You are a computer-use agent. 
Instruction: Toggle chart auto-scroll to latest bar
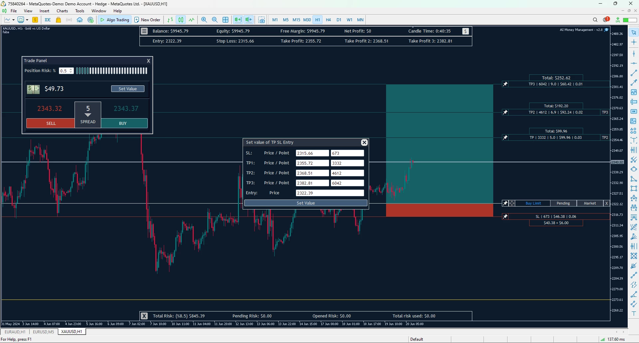pos(238,20)
